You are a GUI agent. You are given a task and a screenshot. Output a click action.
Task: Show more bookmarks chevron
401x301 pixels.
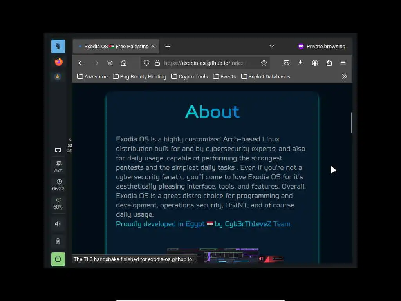click(x=344, y=76)
